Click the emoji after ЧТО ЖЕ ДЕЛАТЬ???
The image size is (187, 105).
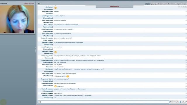(67, 76)
